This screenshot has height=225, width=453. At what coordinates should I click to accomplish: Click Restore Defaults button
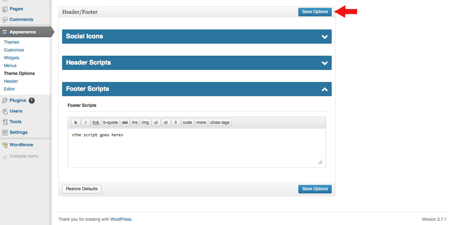[x=82, y=189]
